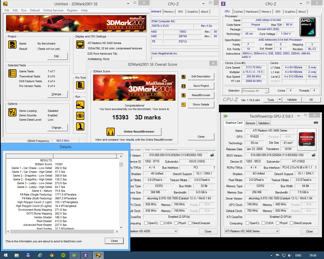
Task: Click the Project notebook icon beside My Benchmark
Action: pyautogui.click(x=12, y=45)
